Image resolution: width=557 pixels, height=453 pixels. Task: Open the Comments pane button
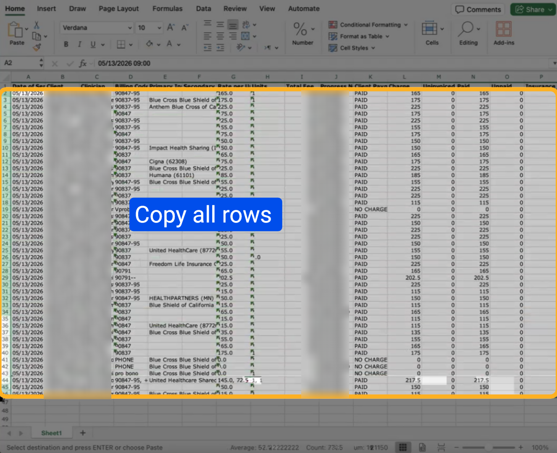point(478,9)
